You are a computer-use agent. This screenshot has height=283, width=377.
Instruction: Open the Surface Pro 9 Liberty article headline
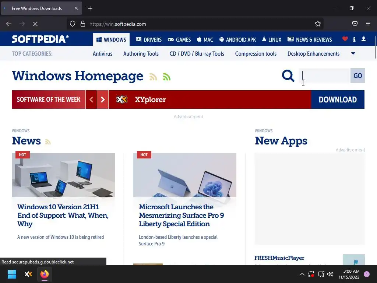(x=181, y=215)
